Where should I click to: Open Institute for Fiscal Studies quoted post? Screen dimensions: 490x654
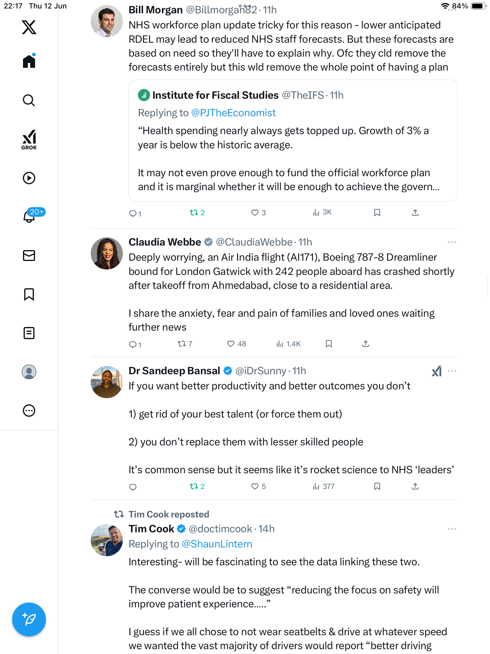pyautogui.click(x=293, y=141)
